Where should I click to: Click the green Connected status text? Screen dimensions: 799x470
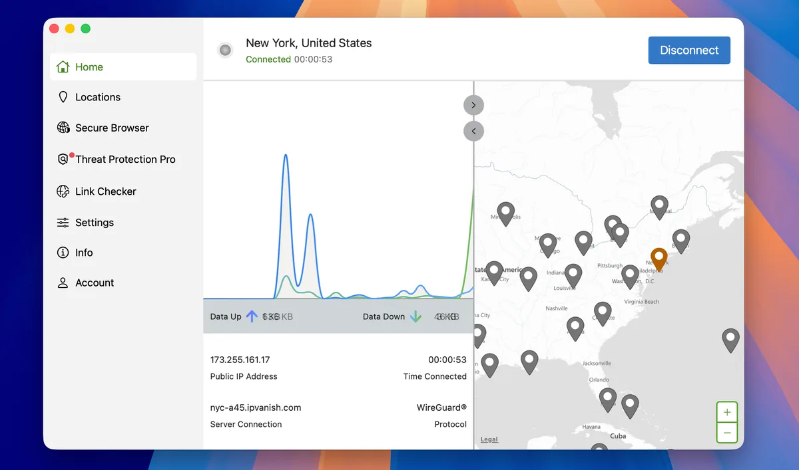click(x=268, y=59)
